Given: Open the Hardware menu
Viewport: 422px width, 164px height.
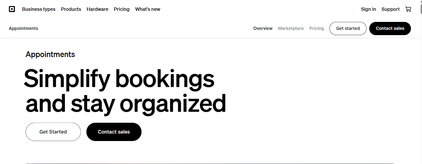Looking at the screenshot, I should 97,9.
